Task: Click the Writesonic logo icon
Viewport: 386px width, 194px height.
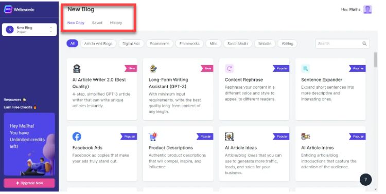Action: pos(8,9)
